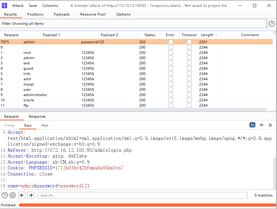Select the row with payload ftp

136,105
